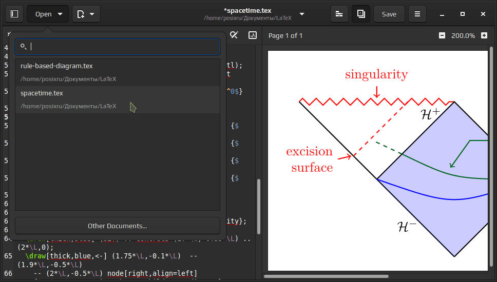Expand the spacetime.tex title dropdown arrow
The width and height of the screenshot is (497, 282).
tap(302, 14)
